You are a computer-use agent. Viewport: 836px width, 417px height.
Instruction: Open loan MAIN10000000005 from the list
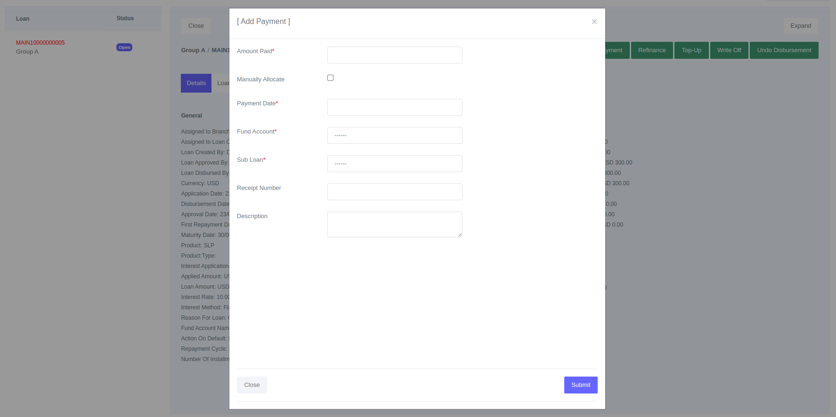[x=41, y=43]
